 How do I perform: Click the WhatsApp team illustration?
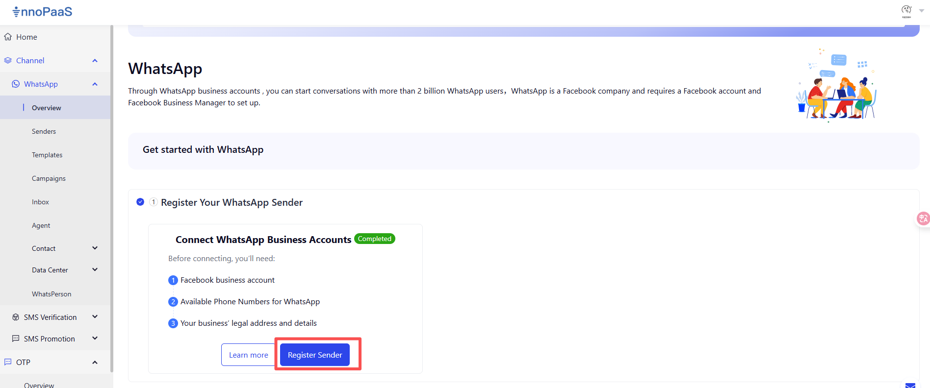click(836, 84)
